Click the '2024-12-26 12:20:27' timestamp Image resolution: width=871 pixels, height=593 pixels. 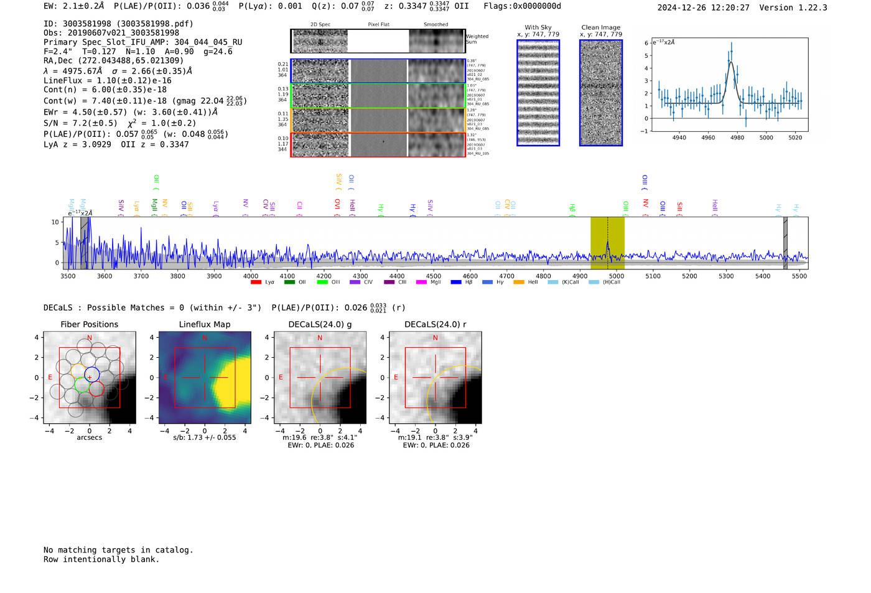(x=704, y=7)
